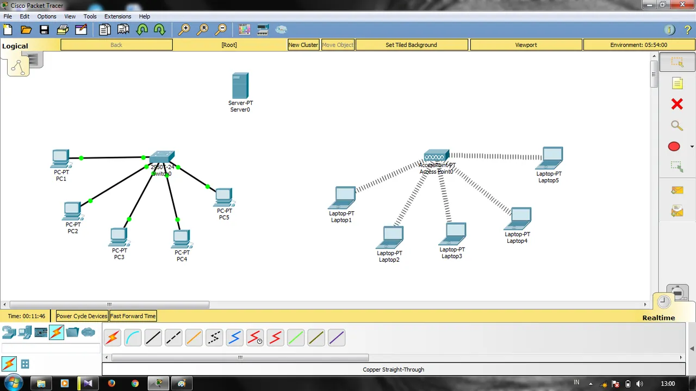Choose the Place Note tool
This screenshot has height=391, width=696.
tap(677, 84)
